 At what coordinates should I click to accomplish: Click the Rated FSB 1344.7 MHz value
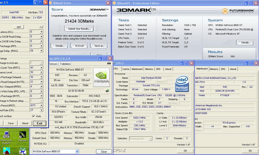point(140,129)
